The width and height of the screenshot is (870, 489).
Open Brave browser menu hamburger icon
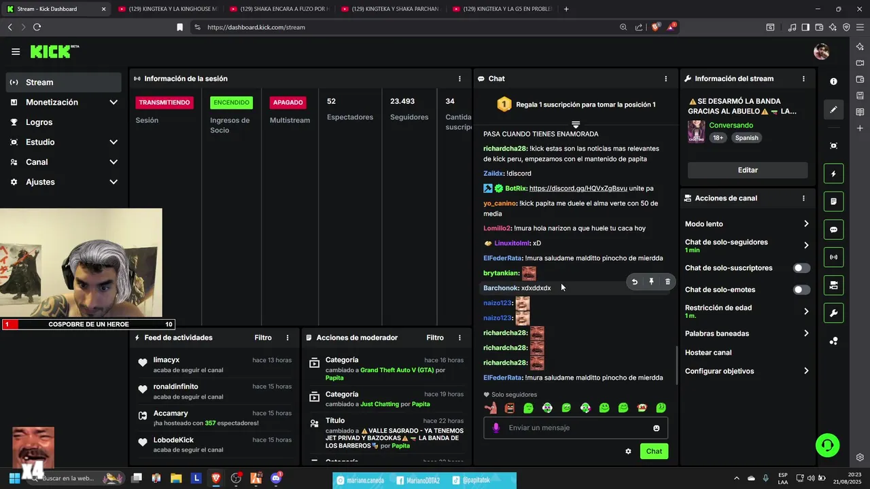[x=859, y=27]
